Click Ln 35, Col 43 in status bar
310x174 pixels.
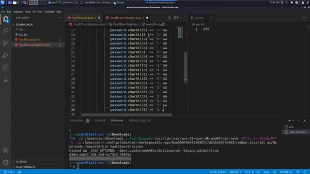point(217,172)
